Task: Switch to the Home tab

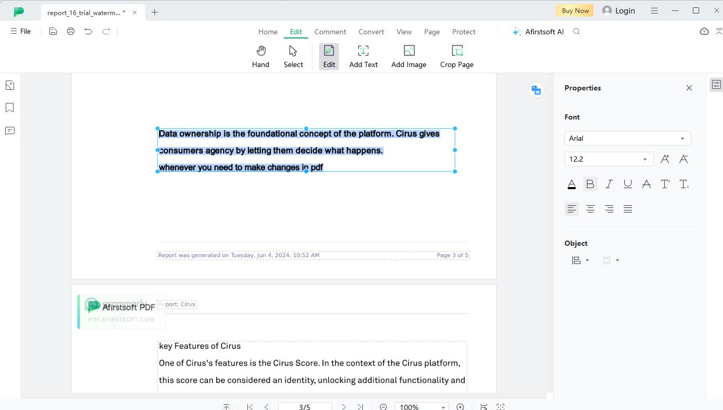Action: click(268, 32)
